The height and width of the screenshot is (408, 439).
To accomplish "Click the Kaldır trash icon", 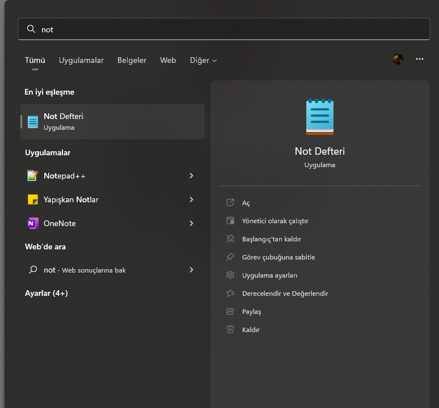I will coord(230,329).
